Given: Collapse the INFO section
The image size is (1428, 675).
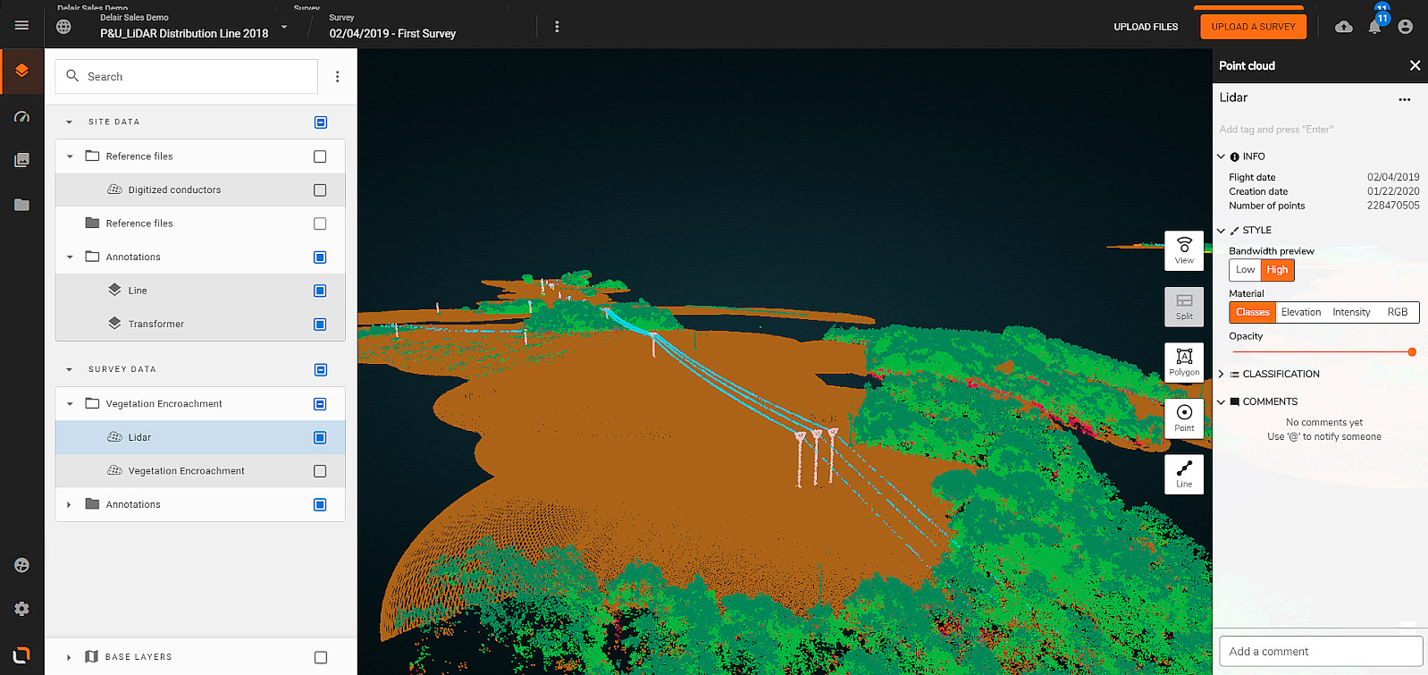Looking at the screenshot, I should coord(1221,156).
